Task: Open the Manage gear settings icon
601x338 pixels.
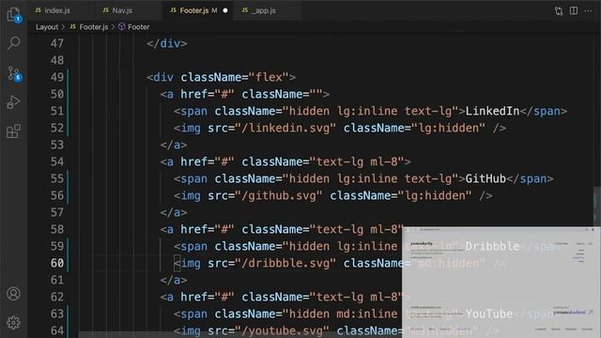Action: click(13, 323)
